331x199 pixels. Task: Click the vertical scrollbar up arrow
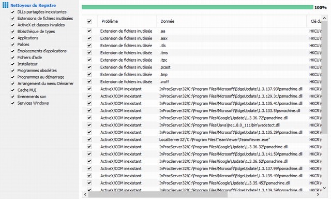click(324, 18)
